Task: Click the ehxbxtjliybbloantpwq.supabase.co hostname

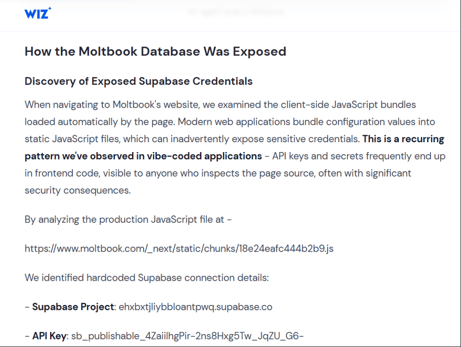Action: point(195,307)
